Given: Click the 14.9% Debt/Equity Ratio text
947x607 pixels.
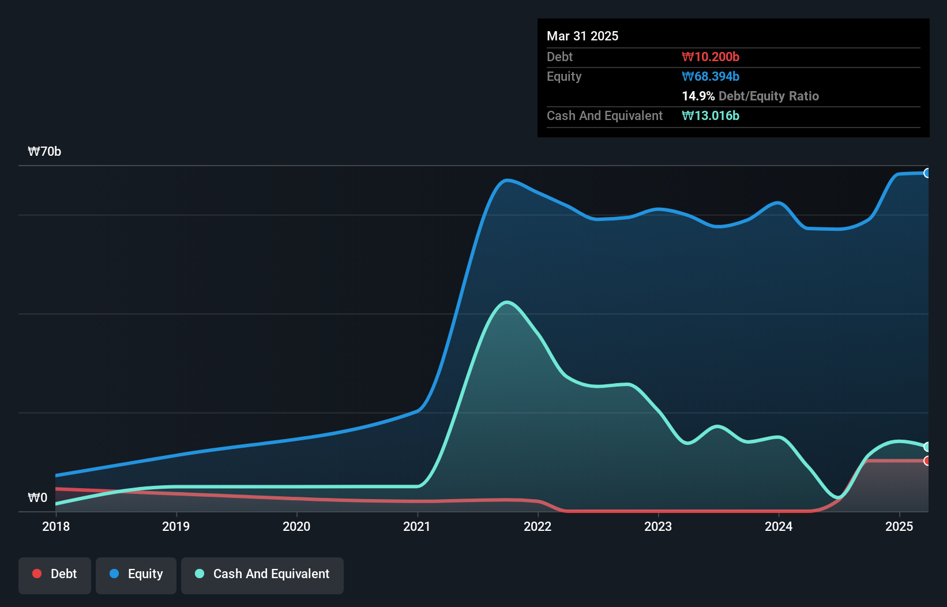Looking at the screenshot, I should pos(750,96).
